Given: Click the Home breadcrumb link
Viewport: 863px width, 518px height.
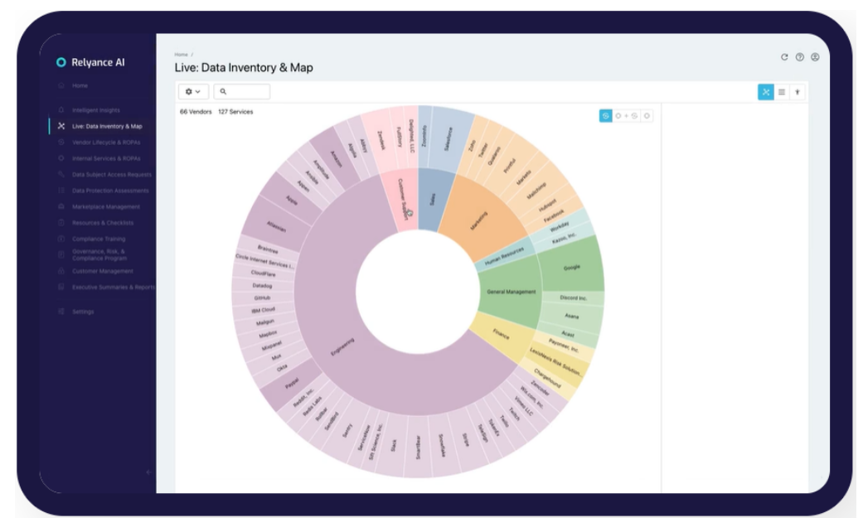Looking at the screenshot, I should 181,55.
